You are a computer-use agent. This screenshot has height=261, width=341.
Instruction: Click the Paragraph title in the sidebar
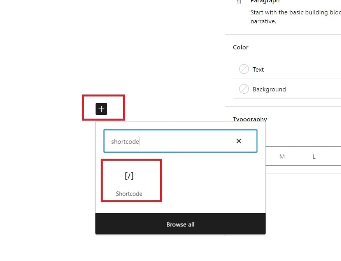coord(265,2)
